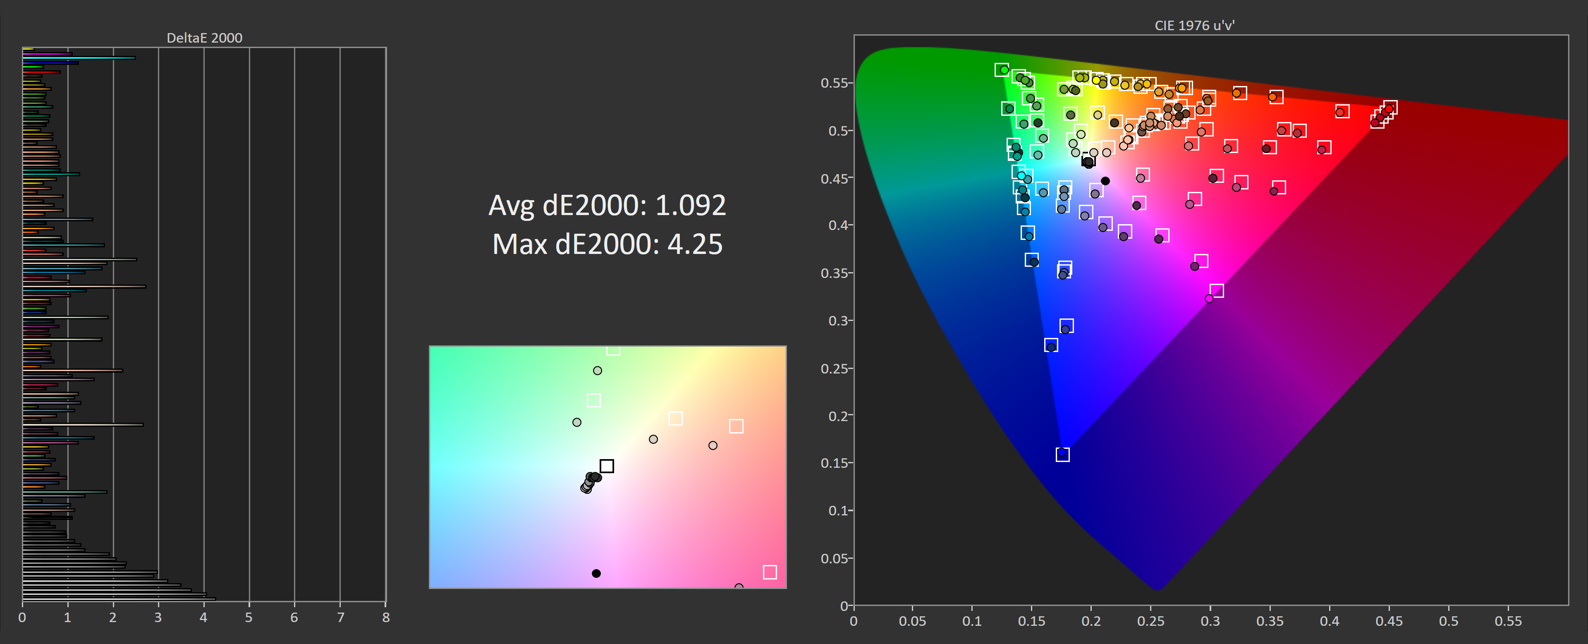1588x644 pixels.
Task: Click the 8 label on DeltaE x-axis
Action: (x=386, y=618)
